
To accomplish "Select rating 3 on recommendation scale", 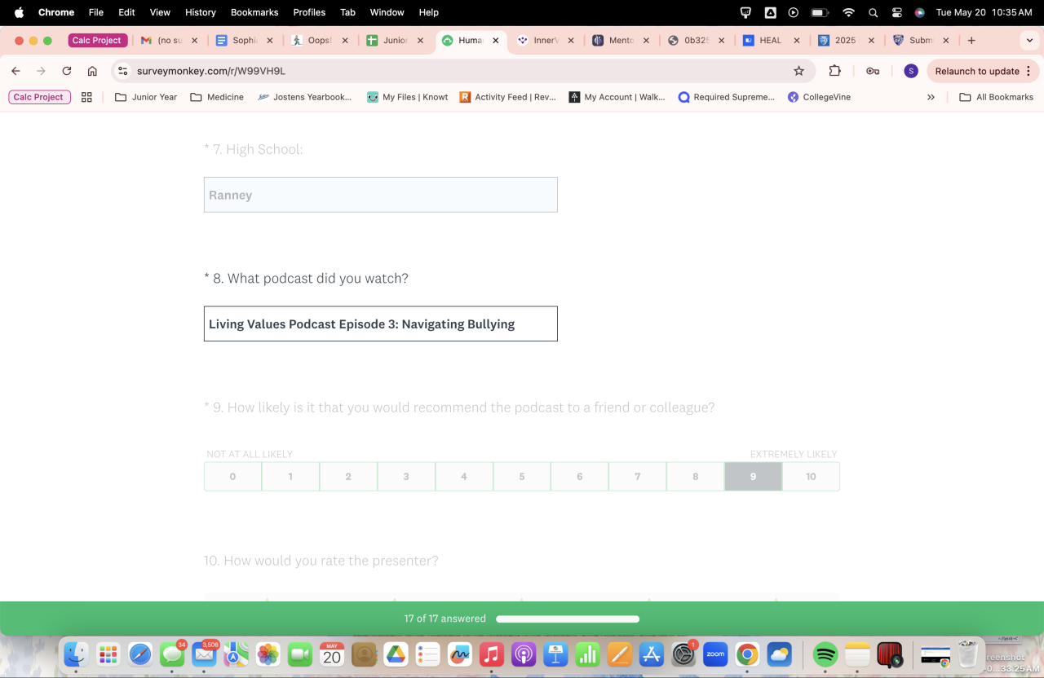I will click(x=406, y=477).
